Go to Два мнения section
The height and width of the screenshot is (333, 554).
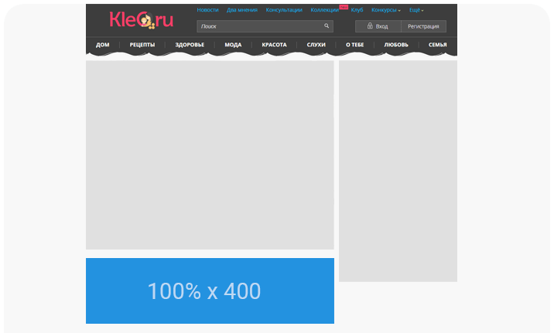tap(241, 10)
